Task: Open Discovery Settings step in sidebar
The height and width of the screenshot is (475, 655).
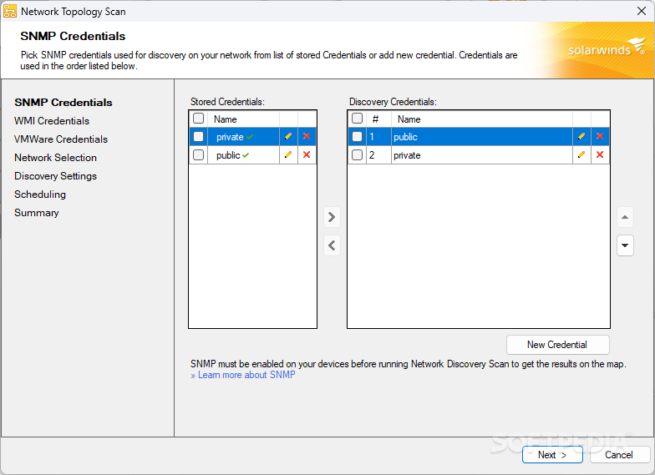Action: (x=55, y=176)
